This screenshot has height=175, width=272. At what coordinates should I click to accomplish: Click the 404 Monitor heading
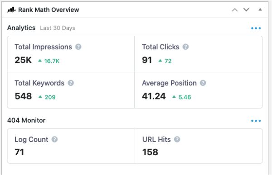pos(26,120)
